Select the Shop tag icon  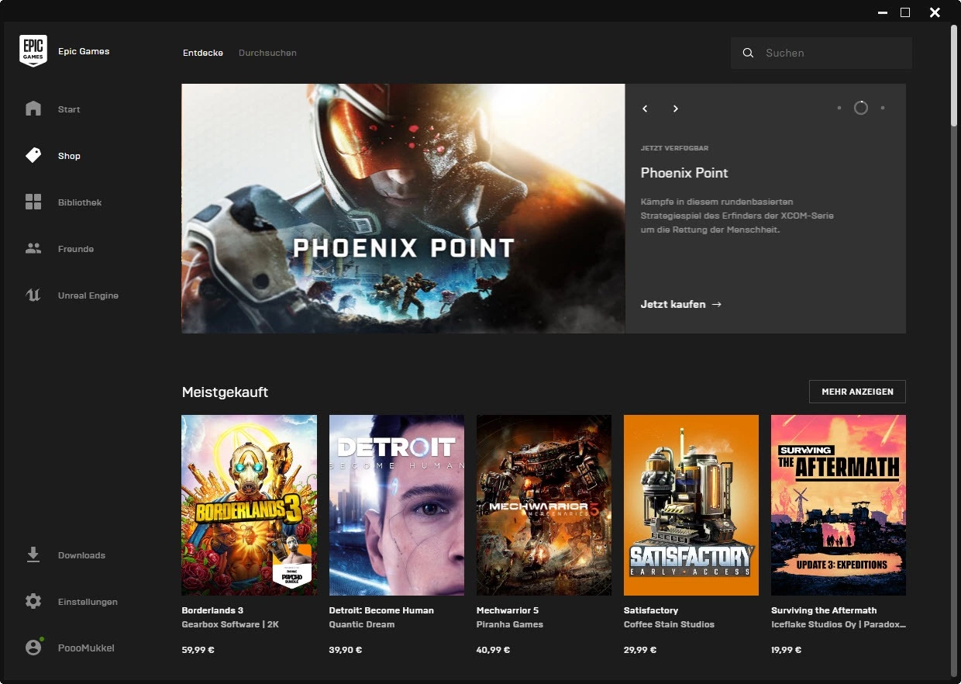tap(33, 155)
